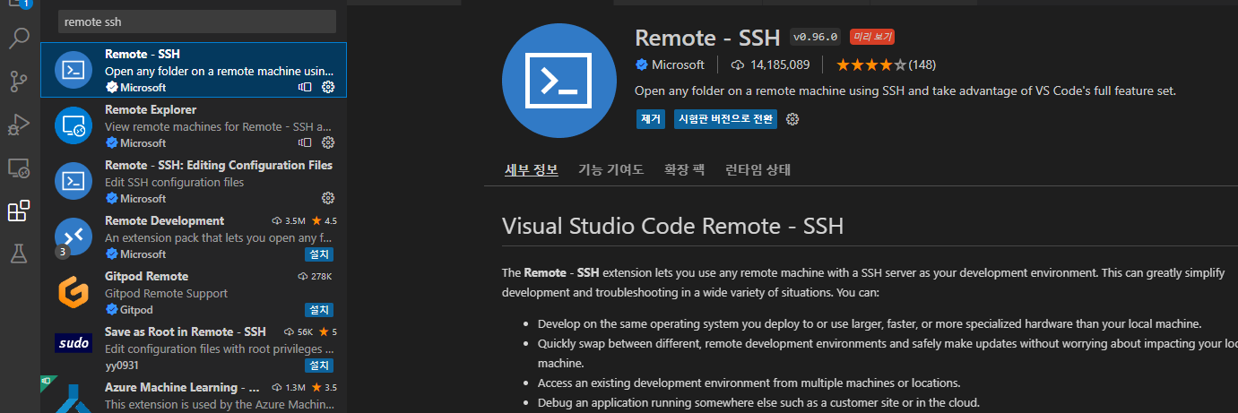Click the Remote - SSH list item icon
This screenshot has width=1238, height=413.
73,70
